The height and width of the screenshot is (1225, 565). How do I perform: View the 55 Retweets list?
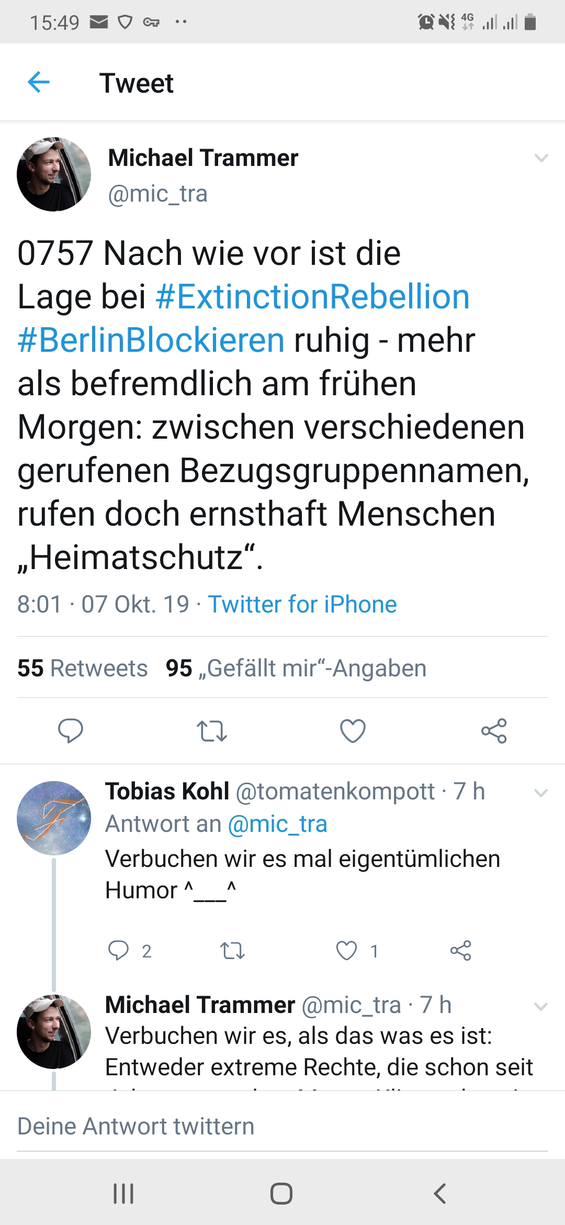pyautogui.click(x=83, y=668)
